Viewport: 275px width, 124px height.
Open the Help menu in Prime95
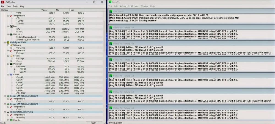point(153,6)
